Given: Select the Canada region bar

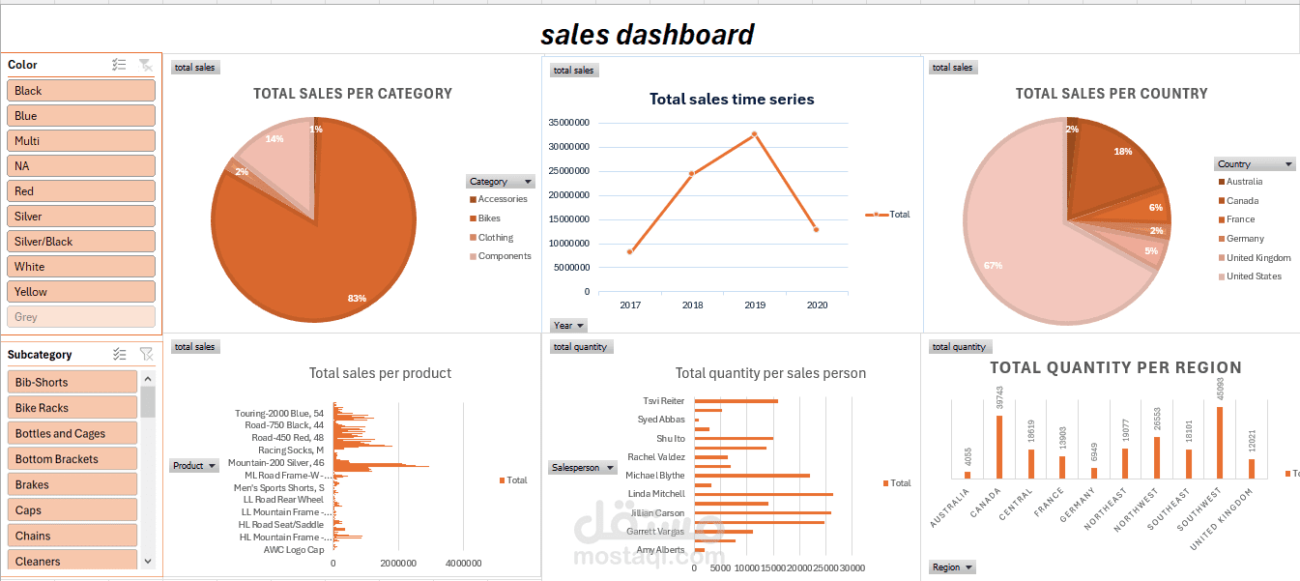Looking at the screenshot, I should 999,447.
